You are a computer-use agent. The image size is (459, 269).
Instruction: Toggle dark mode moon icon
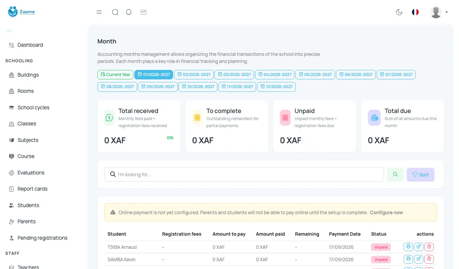[x=399, y=12]
